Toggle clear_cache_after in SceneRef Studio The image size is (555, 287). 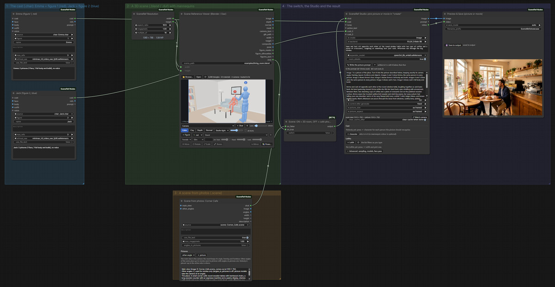(x=387, y=120)
